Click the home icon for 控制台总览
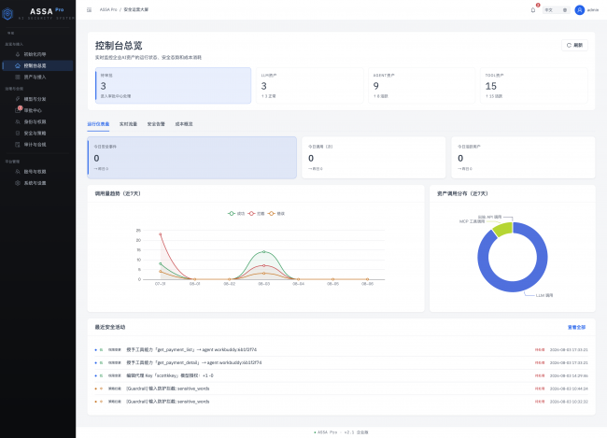The image size is (607, 438). [18, 65]
